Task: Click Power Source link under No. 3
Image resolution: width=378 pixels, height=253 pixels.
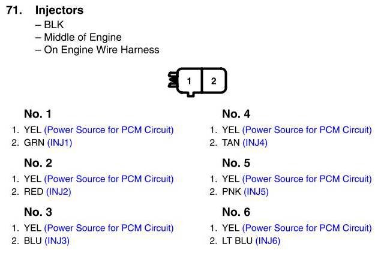Action: click(x=109, y=228)
